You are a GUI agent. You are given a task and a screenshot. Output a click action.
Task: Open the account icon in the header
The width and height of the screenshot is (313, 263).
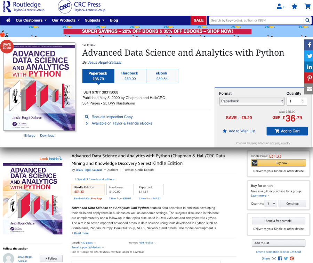click(279, 6)
